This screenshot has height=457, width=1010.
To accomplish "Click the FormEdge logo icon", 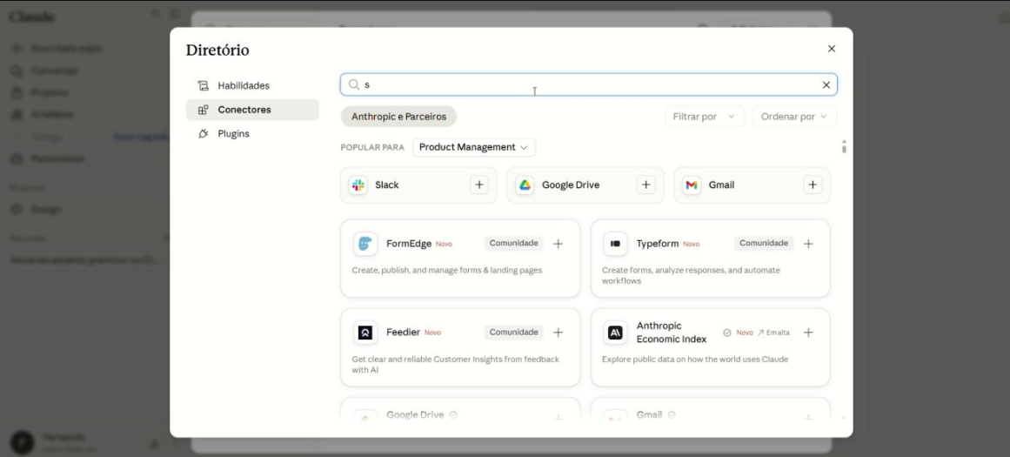I will coord(365,244).
